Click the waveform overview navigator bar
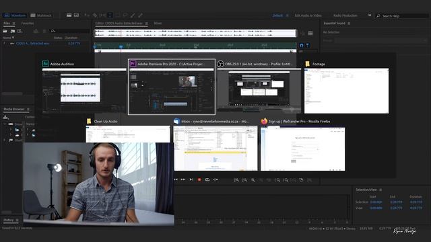 [x=195, y=33]
